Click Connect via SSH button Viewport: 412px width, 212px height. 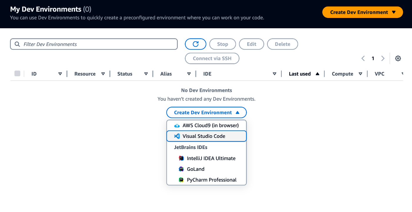tap(212, 58)
